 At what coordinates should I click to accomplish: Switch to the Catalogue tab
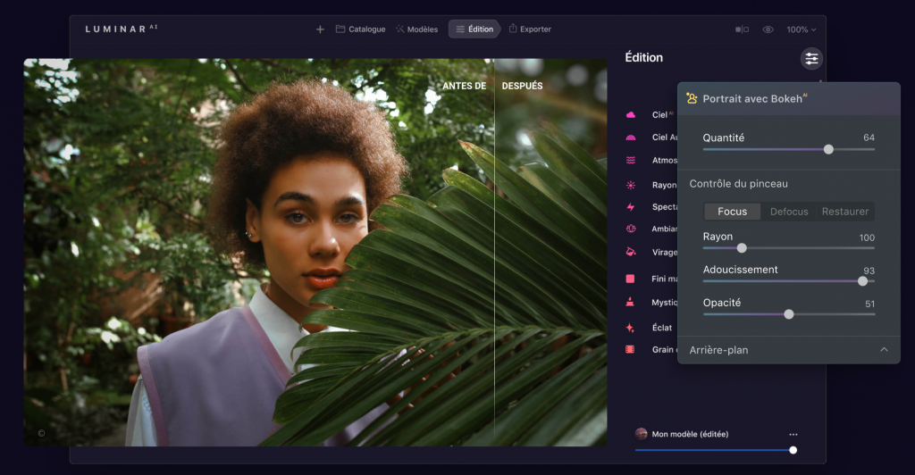[x=360, y=29]
